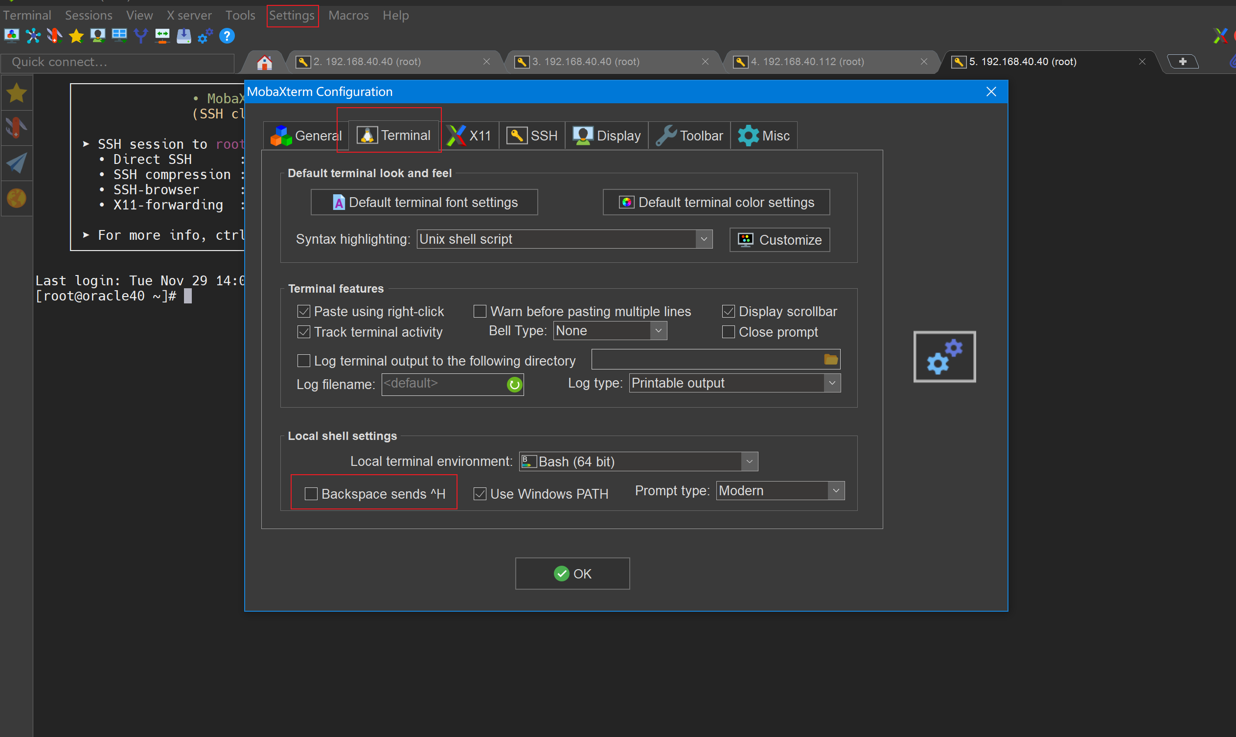Open Prompt type dropdown
The width and height of the screenshot is (1236, 737).
click(780, 491)
